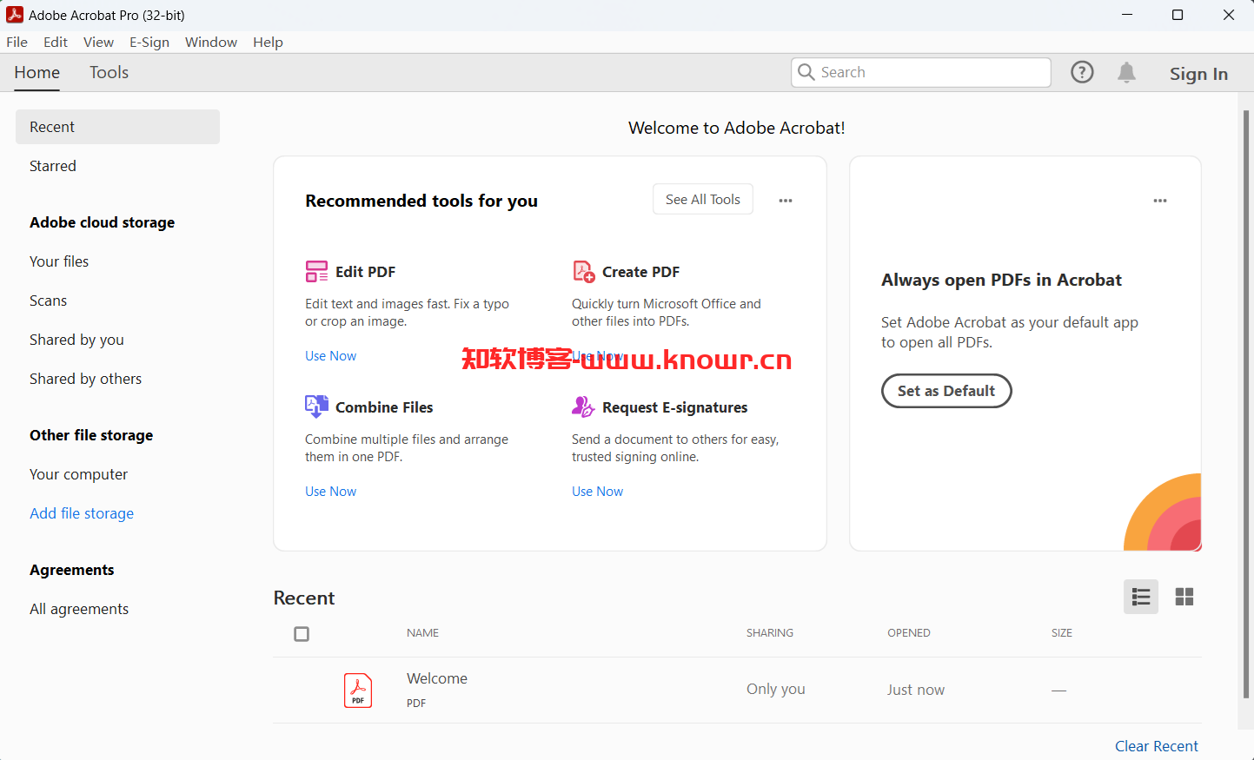Click Use Now under Edit PDF

click(x=330, y=356)
